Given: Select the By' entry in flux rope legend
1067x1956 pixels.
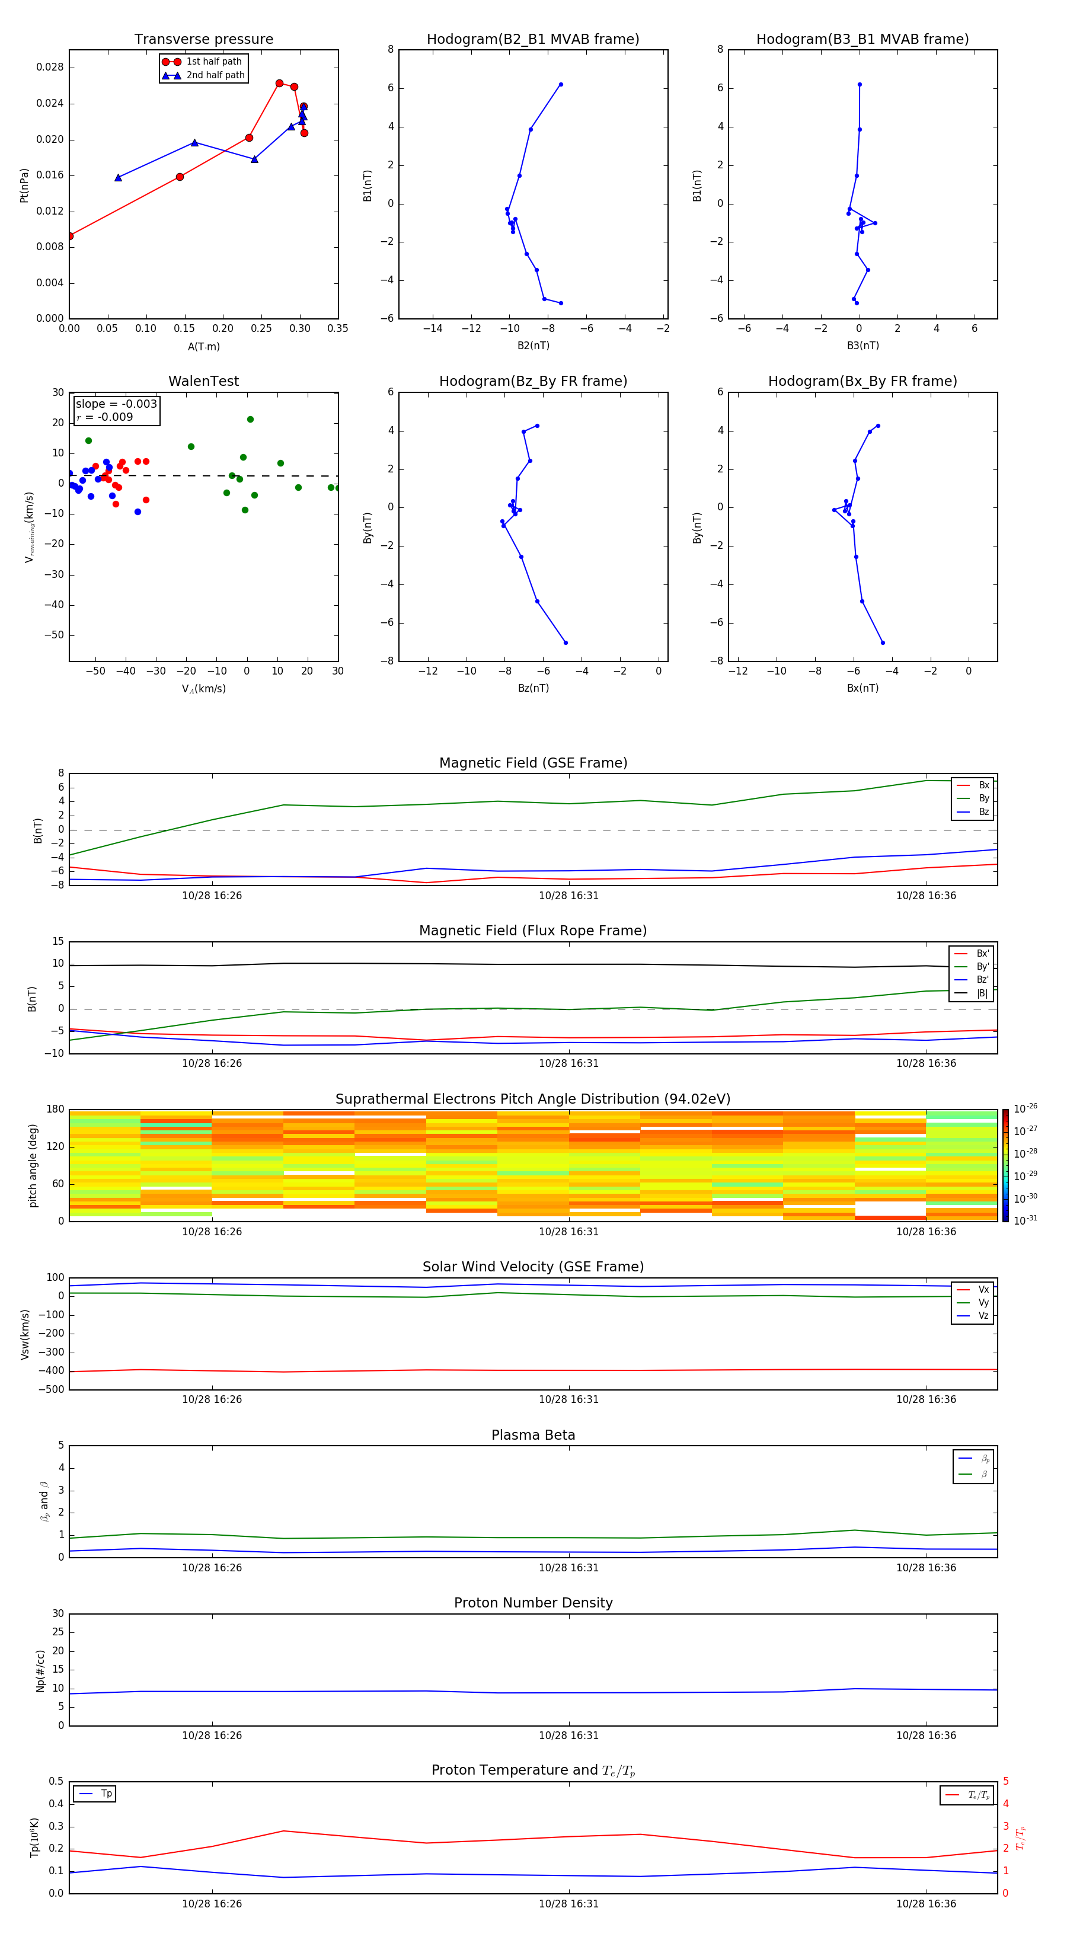Looking at the screenshot, I should coord(972,967).
